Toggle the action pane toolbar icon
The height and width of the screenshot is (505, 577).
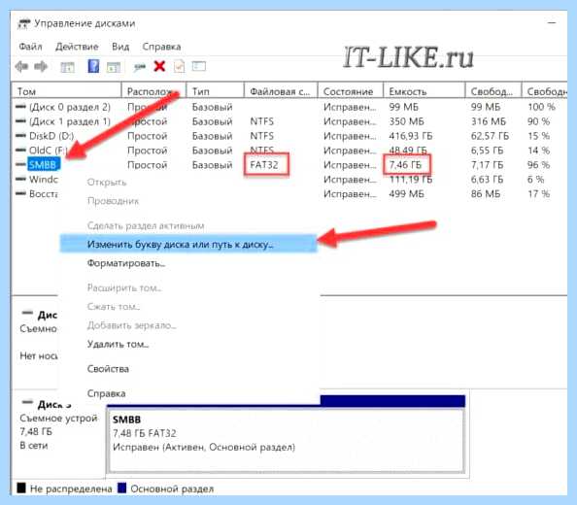click(114, 67)
